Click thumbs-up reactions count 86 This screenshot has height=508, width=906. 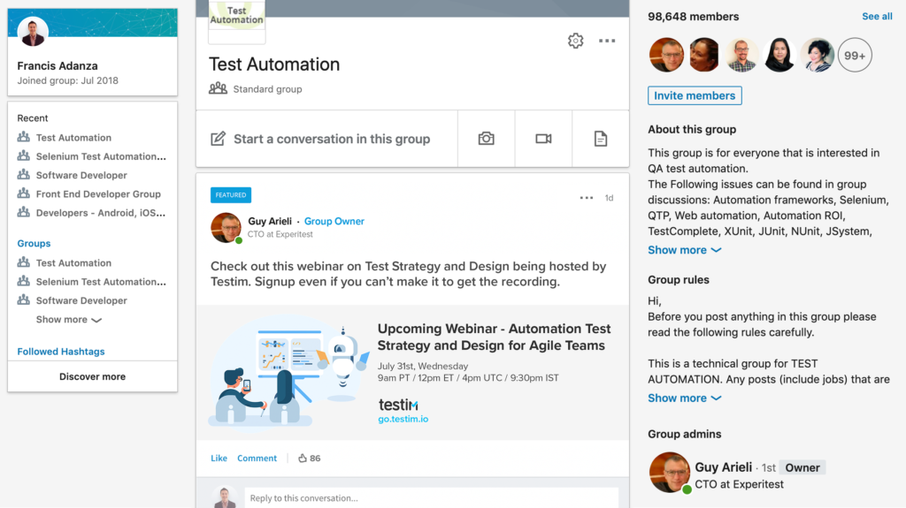309,458
